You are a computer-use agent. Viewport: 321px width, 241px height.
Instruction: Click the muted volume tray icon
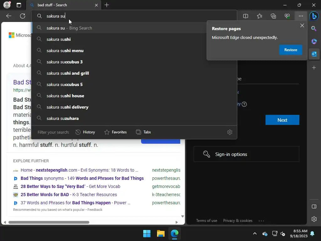click(283, 233)
